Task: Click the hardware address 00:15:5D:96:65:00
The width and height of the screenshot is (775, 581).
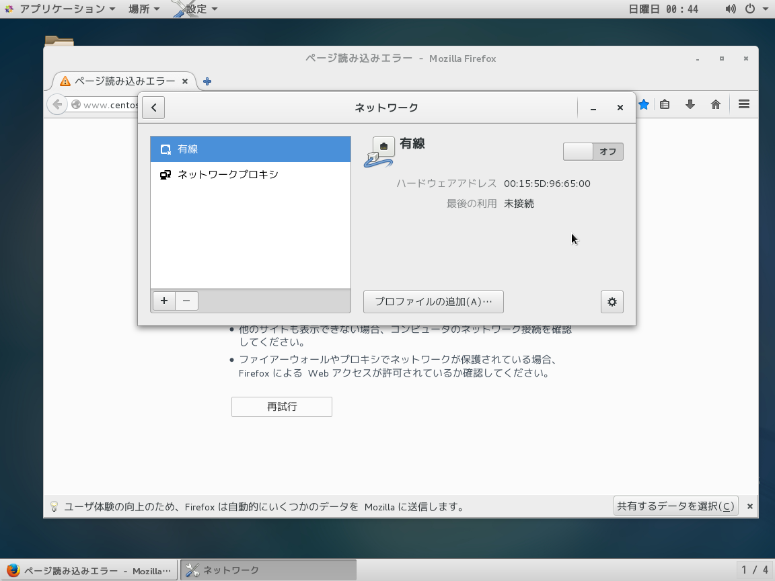Action: tap(547, 184)
